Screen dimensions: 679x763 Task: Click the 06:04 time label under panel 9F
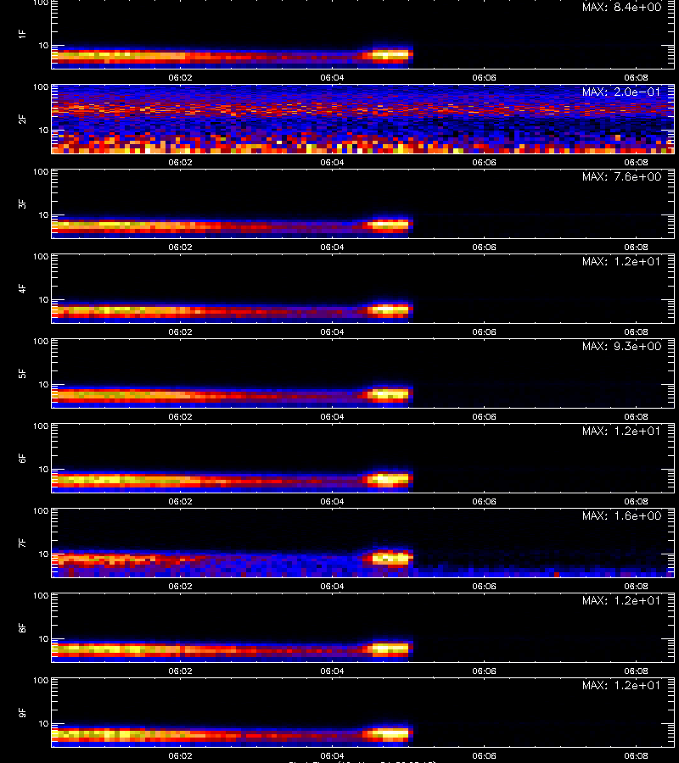[x=332, y=755]
